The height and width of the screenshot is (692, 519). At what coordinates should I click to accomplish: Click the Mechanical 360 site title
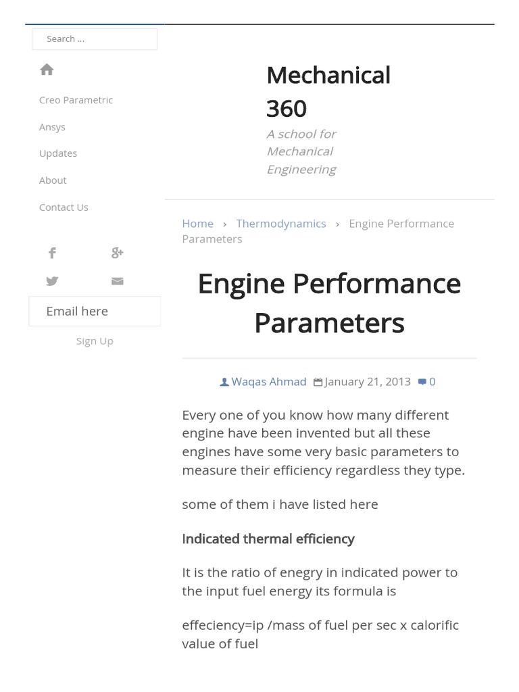point(328,91)
